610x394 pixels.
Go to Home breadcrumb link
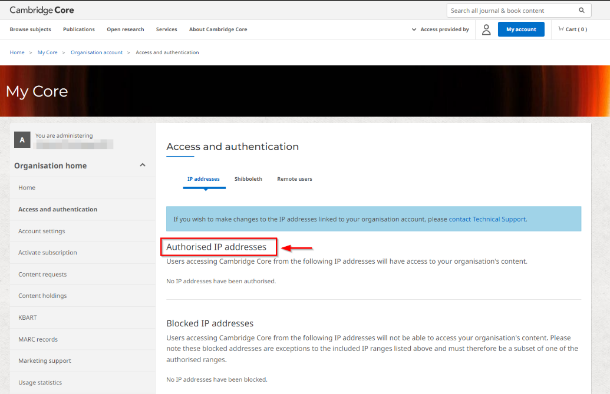pyautogui.click(x=17, y=52)
